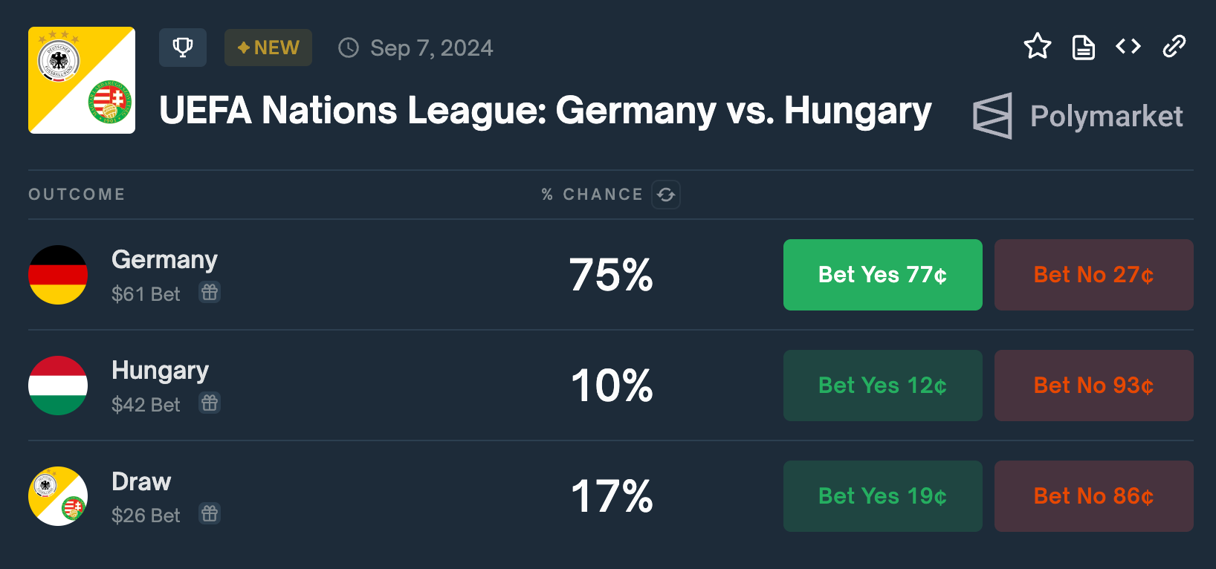Click the gift icon under Draw
The height and width of the screenshot is (569, 1216).
210,514
